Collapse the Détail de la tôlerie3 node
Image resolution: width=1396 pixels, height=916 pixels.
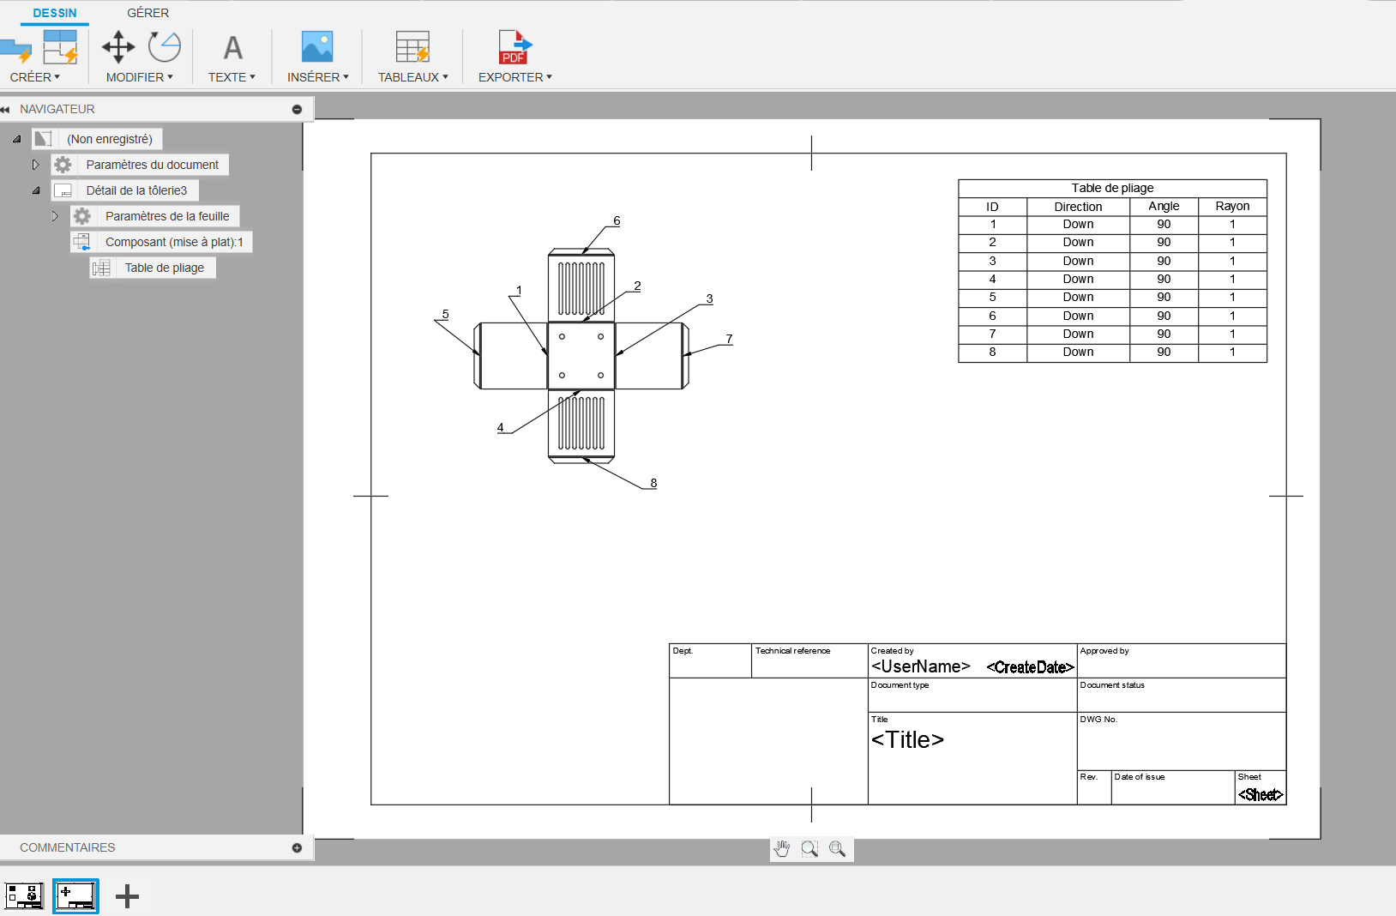pos(36,190)
